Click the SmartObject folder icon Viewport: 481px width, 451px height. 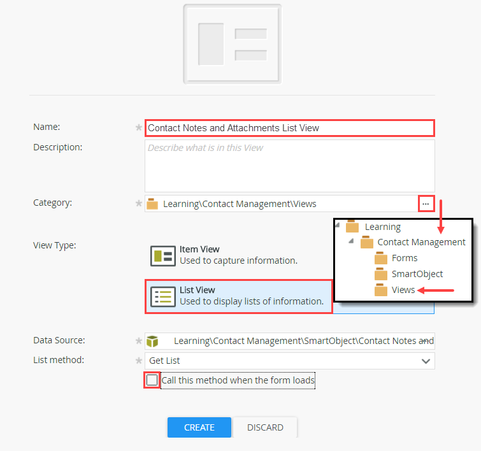click(381, 274)
